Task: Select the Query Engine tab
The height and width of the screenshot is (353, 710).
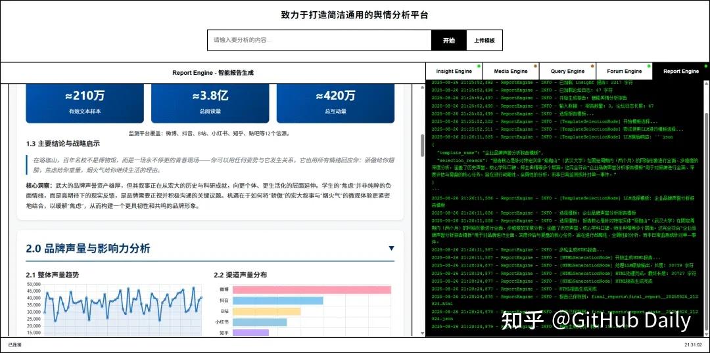Action: 567,71
